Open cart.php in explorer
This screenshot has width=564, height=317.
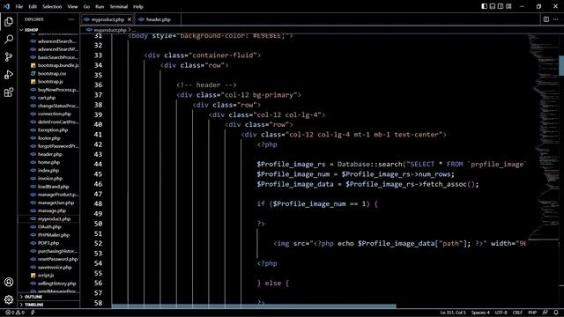point(47,98)
